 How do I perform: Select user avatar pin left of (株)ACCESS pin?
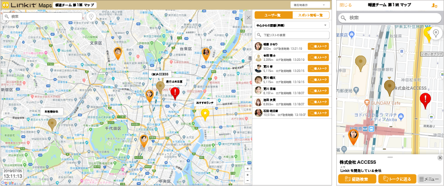pos(149,96)
